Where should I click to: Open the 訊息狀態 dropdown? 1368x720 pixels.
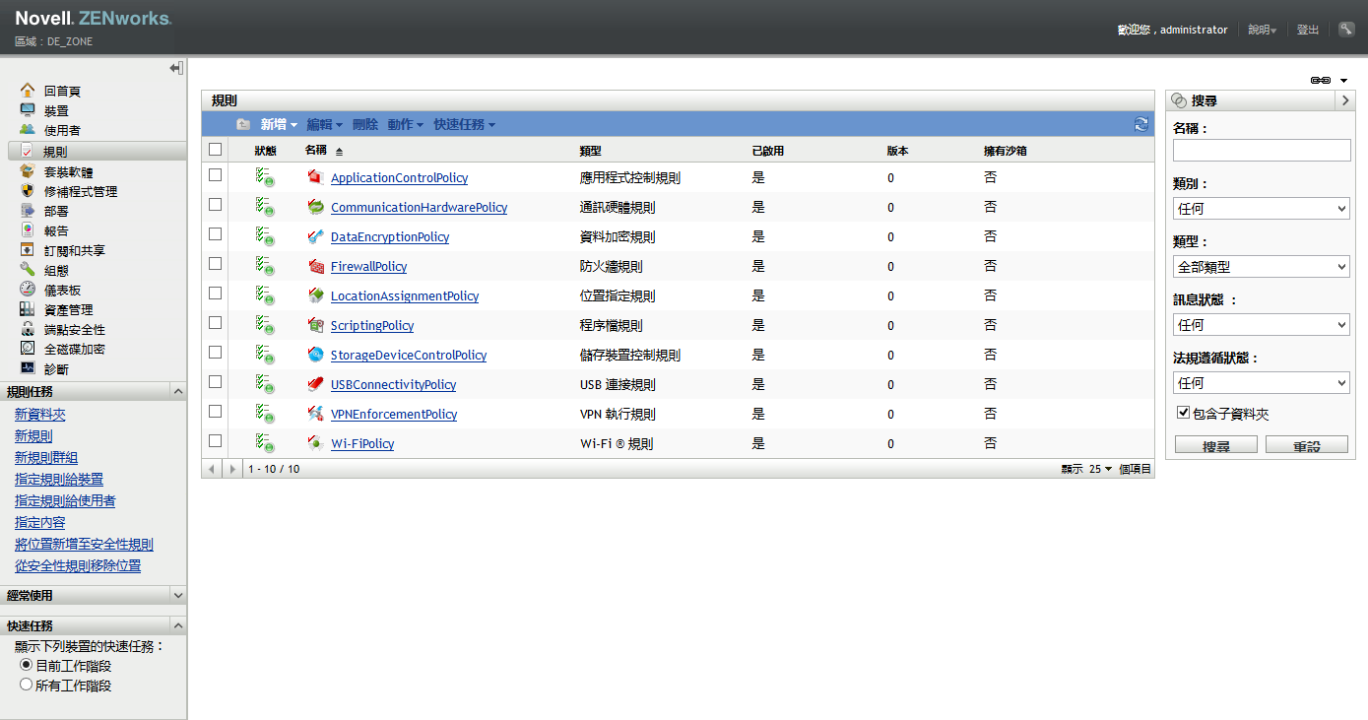1262,325
